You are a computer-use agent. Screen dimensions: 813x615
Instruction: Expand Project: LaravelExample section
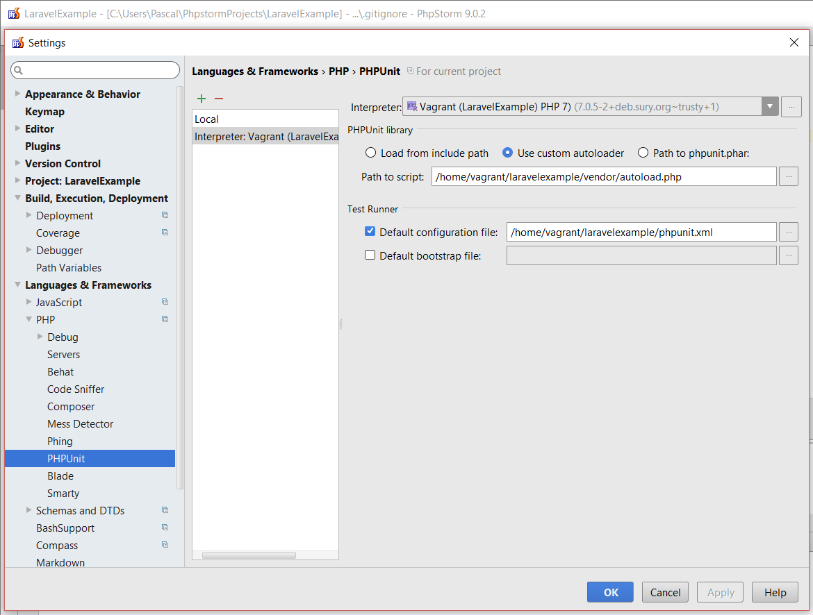click(x=17, y=180)
